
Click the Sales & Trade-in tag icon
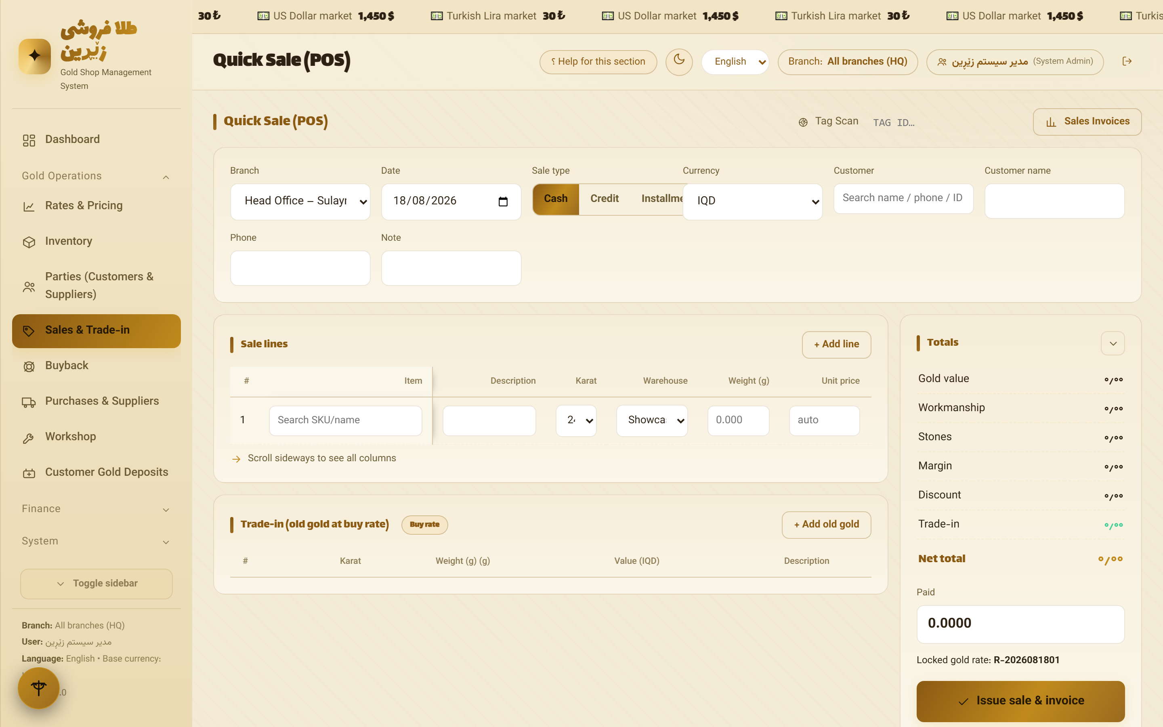point(29,331)
